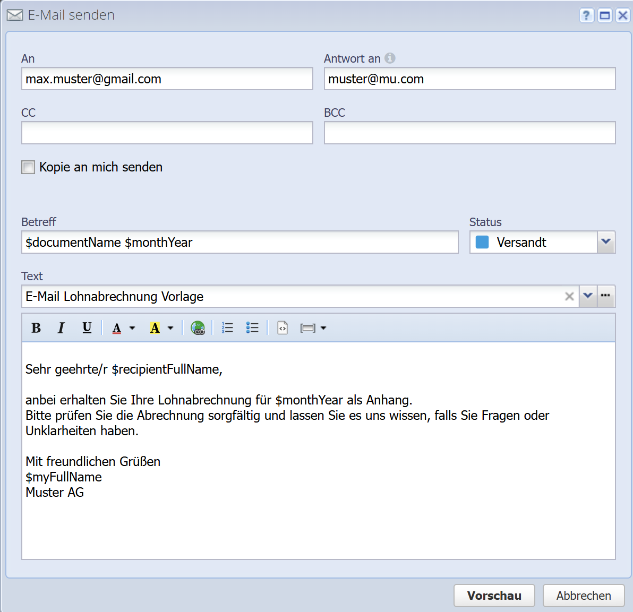Toggle bold formatting in the editor

[36, 328]
